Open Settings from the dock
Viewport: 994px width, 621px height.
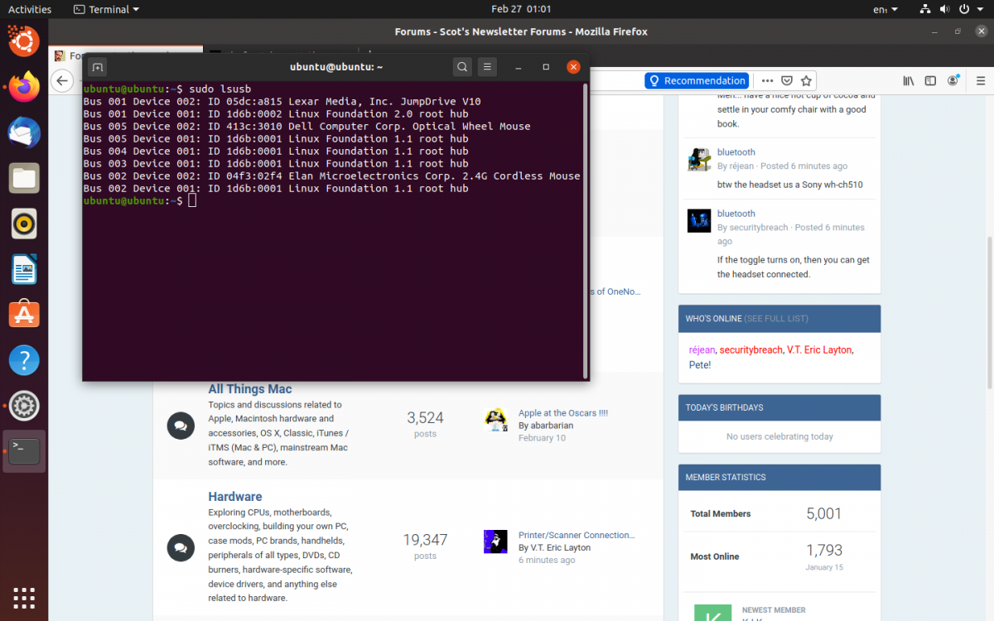[x=24, y=406]
